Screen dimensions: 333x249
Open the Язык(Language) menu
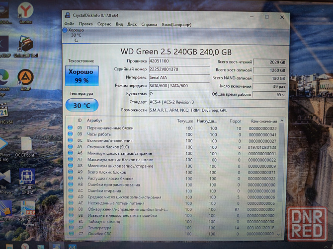[x=176, y=25]
